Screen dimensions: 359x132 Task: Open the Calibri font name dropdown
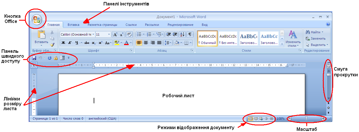coord(93,34)
